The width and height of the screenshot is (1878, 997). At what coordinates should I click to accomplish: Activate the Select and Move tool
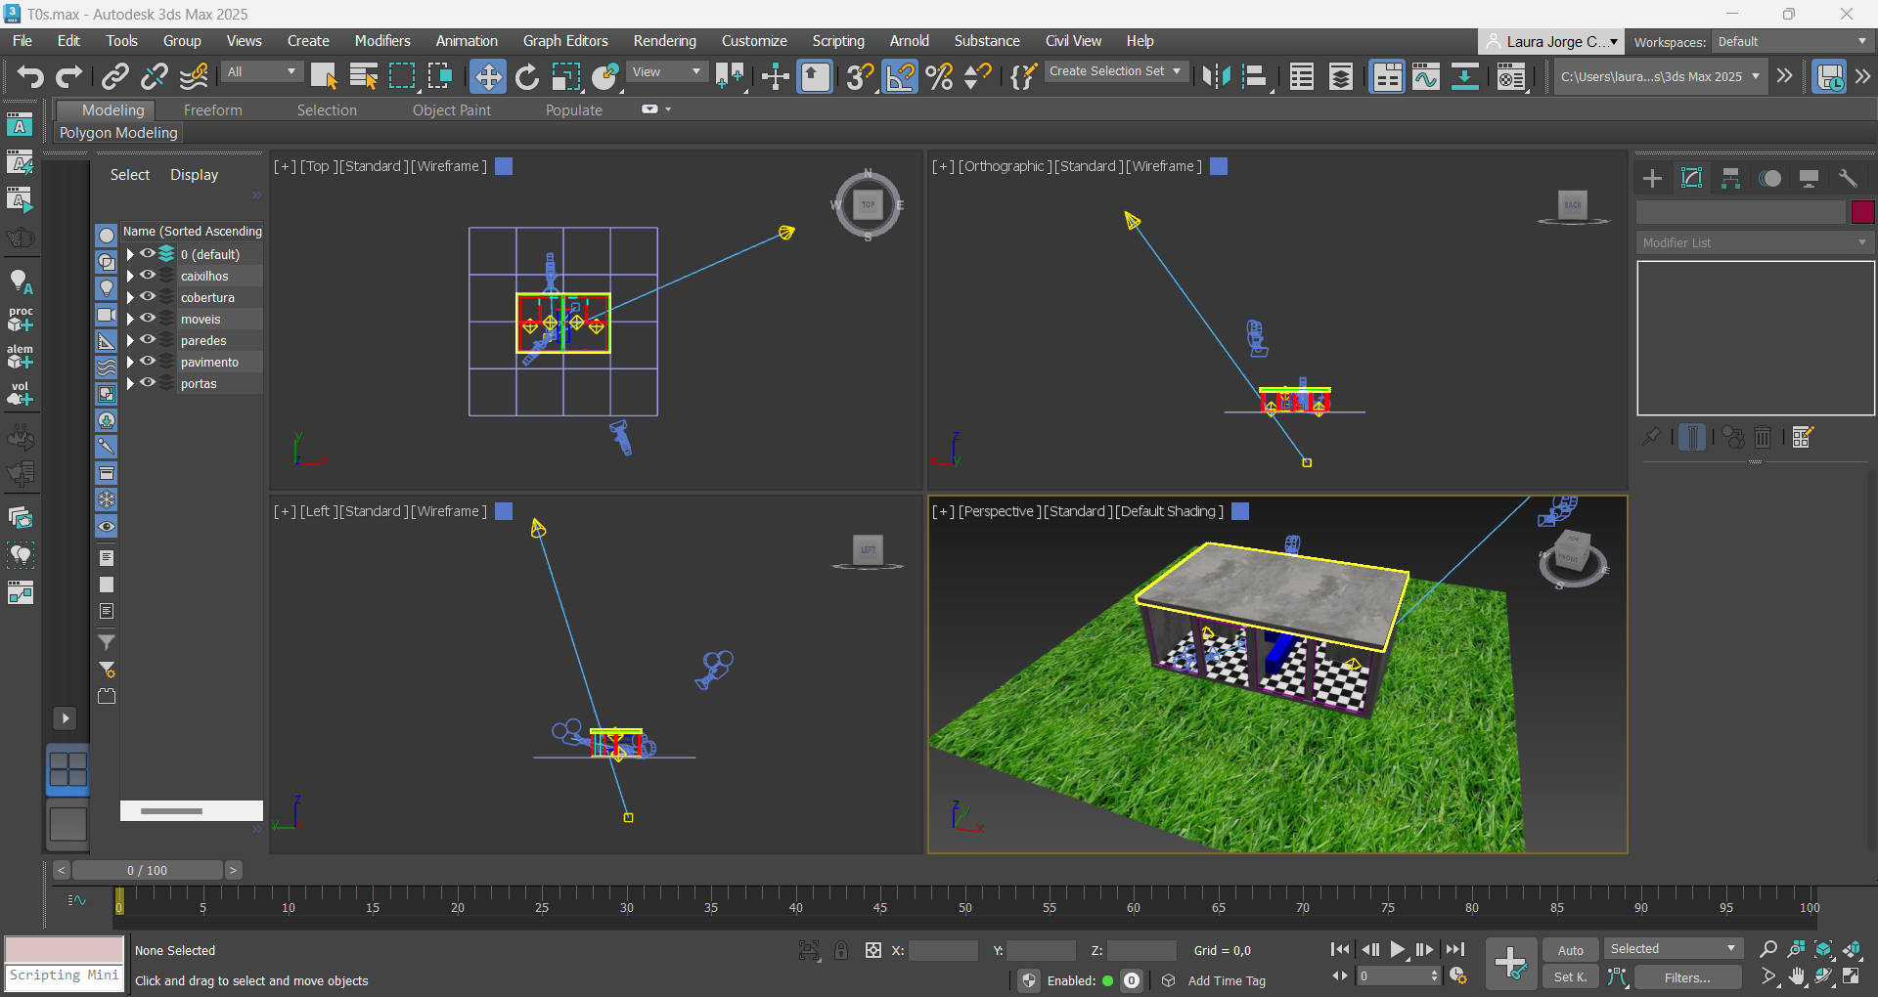487,76
